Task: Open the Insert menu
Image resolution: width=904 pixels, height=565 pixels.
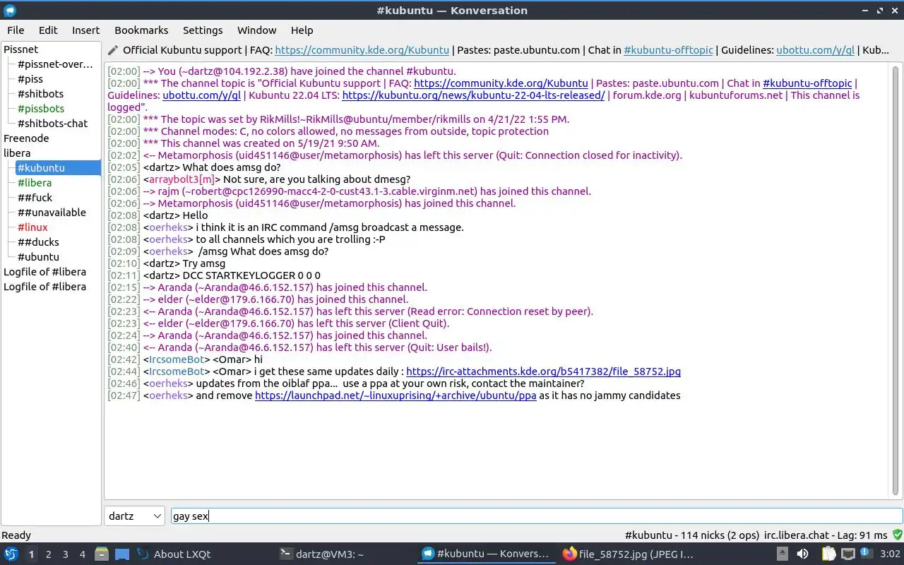Action: click(x=86, y=30)
